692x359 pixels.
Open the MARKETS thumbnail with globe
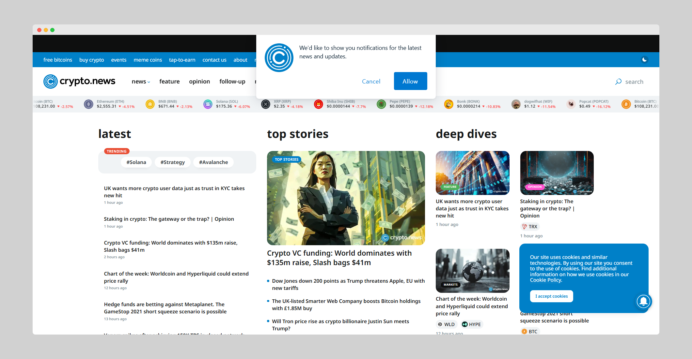click(473, 271)
